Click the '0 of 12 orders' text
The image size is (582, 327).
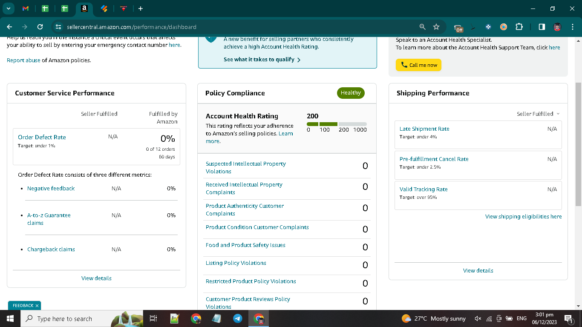[x=160, y=149]
